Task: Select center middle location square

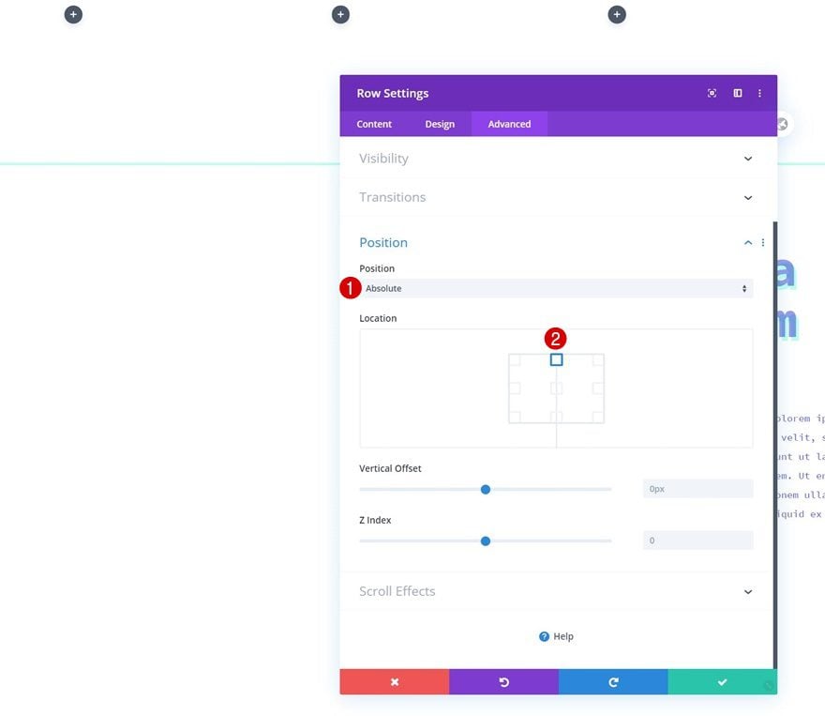Action: point(556,388)
